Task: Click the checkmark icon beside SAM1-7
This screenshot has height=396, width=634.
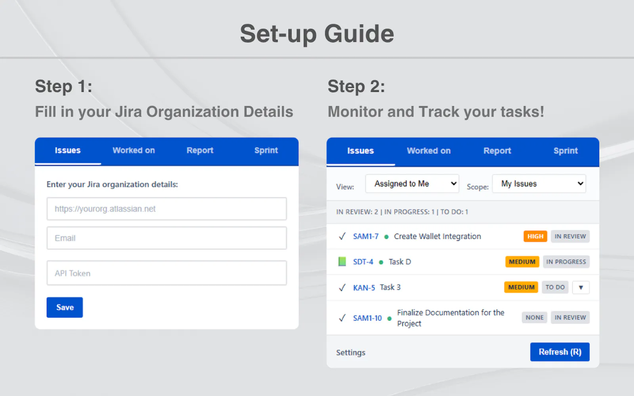Action: click(x=342, y=236)
